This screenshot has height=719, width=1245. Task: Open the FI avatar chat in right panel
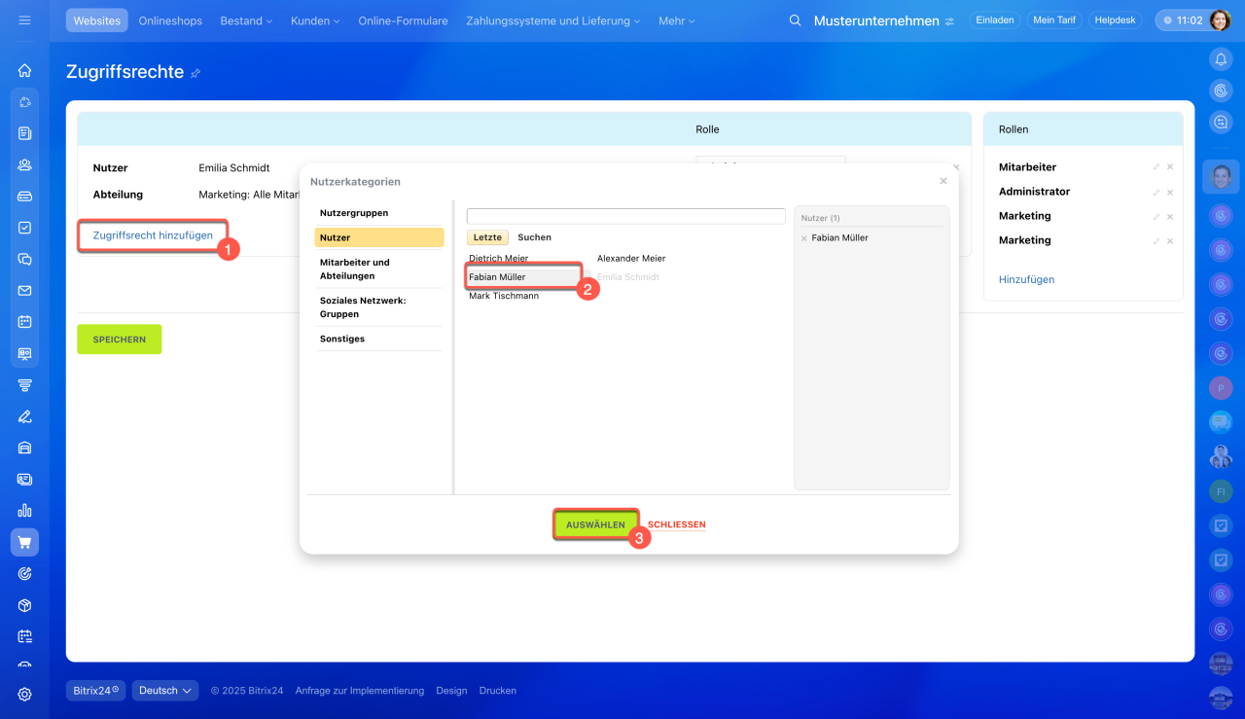pyautogui.click(x=1221, y=491)
